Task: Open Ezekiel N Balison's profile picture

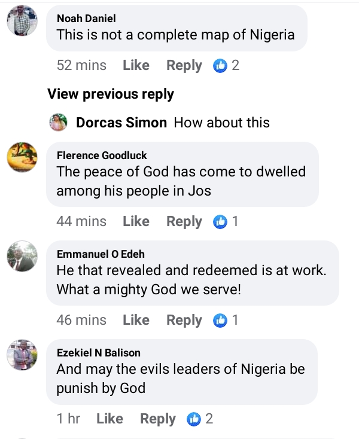Action: (x=22, y=355)
